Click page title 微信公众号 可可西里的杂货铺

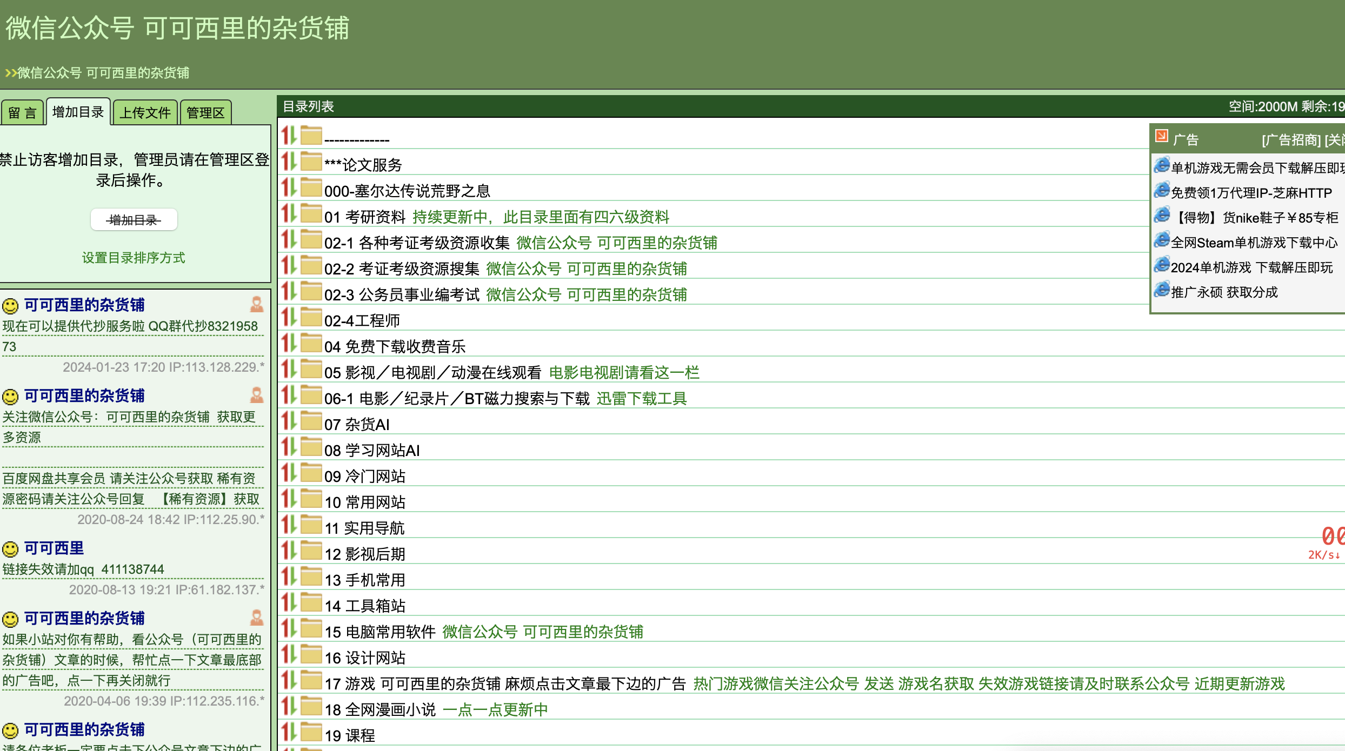pos(177,28)
